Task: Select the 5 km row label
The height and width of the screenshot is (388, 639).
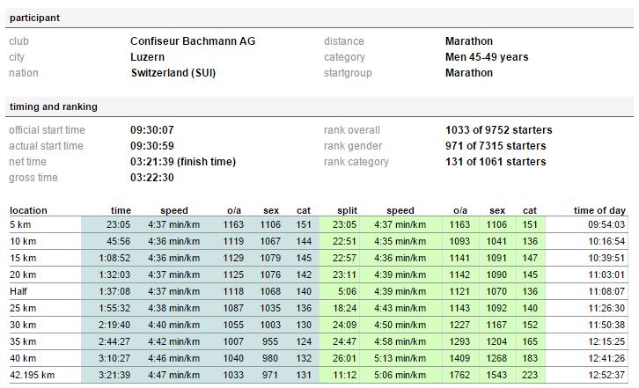Action: tap(20, 224)
